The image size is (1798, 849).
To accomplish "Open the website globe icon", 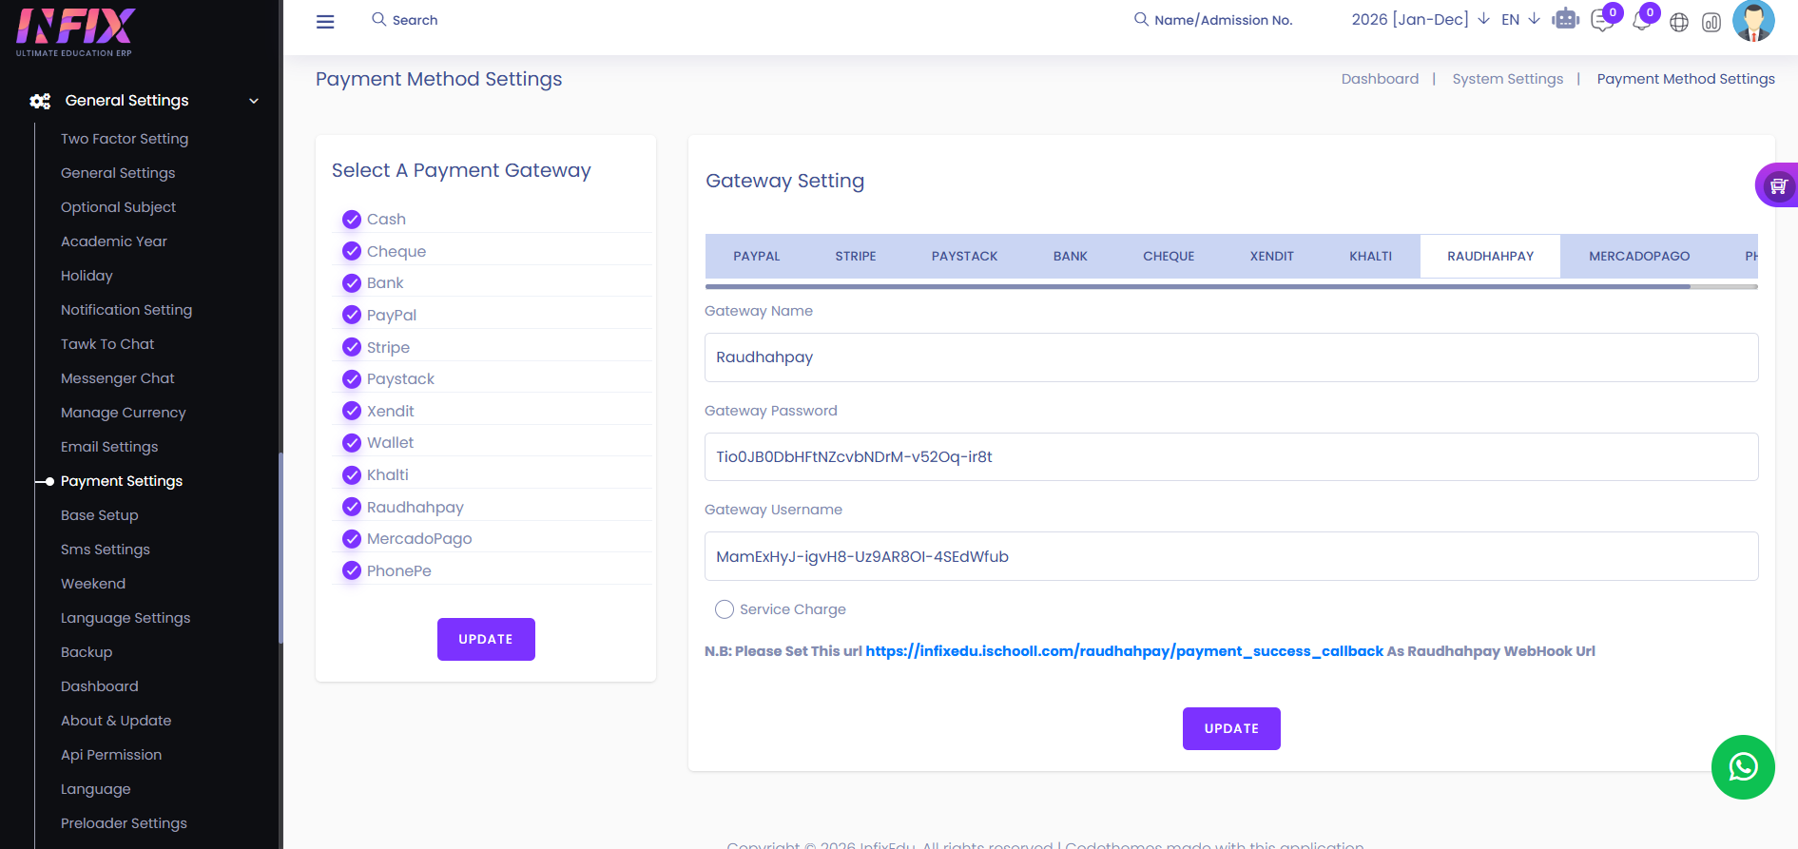I will [x=1679, y=22].
